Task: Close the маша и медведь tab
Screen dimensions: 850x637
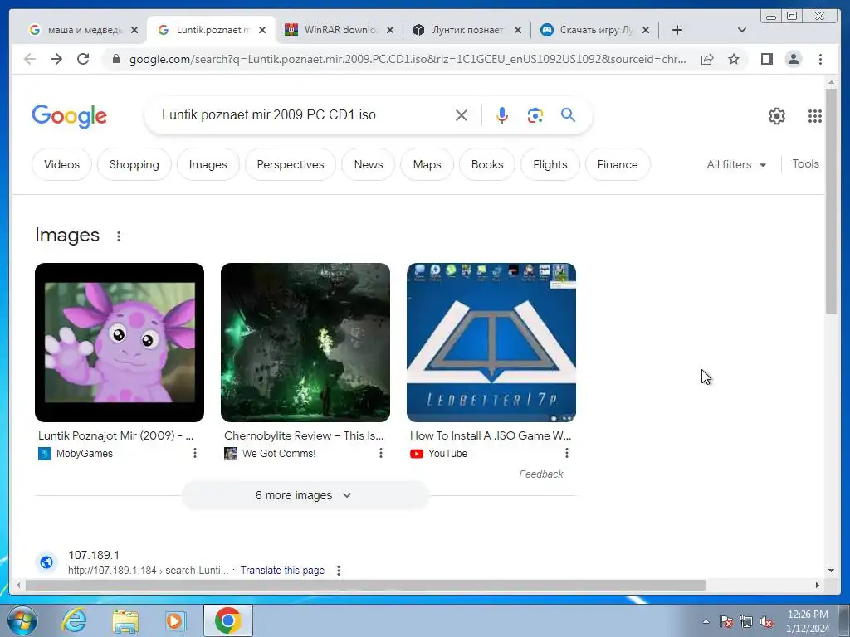Action: tap(134, 30)
